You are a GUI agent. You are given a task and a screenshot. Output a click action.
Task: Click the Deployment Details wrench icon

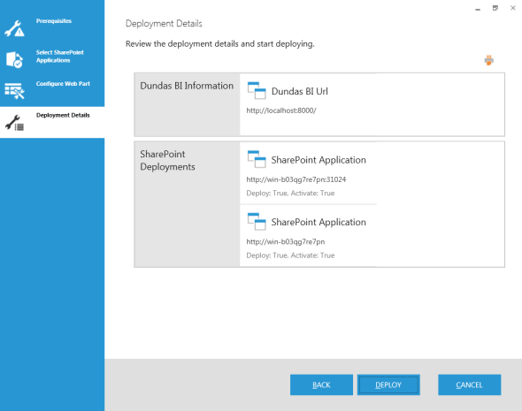point(14,123)
